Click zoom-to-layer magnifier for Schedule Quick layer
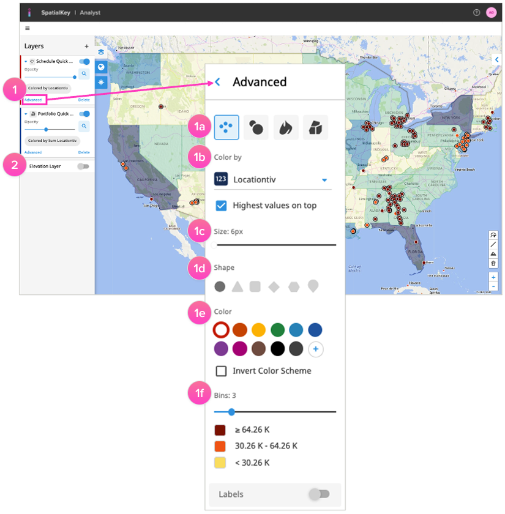Image resolution: width=505 pixels, height=514 pixels. (x=84, y=73)
